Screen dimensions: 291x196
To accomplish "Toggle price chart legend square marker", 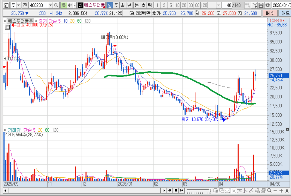I will pos(5,21).
